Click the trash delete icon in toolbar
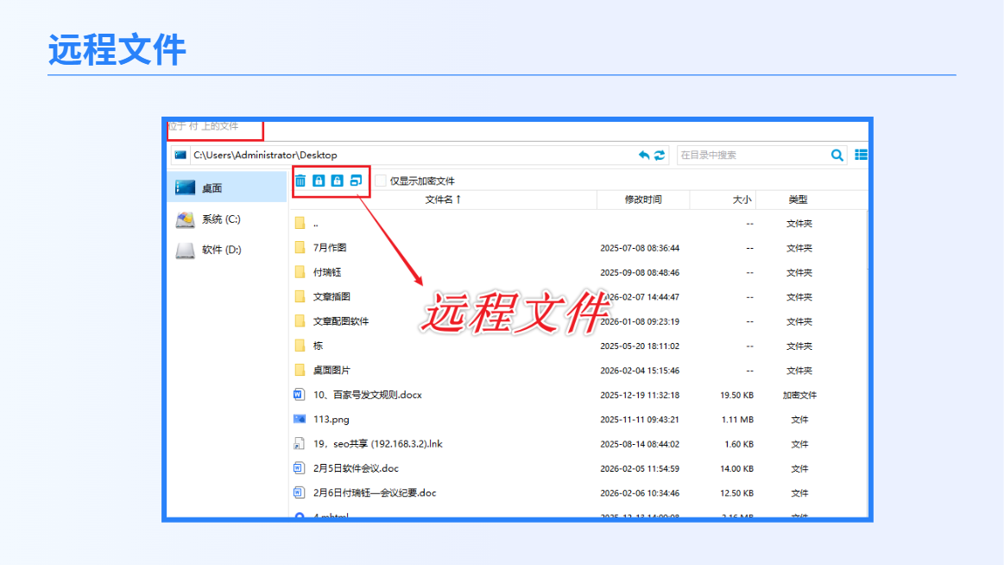The height and width of the screenshot is (565, 1004). coord(300,181)
